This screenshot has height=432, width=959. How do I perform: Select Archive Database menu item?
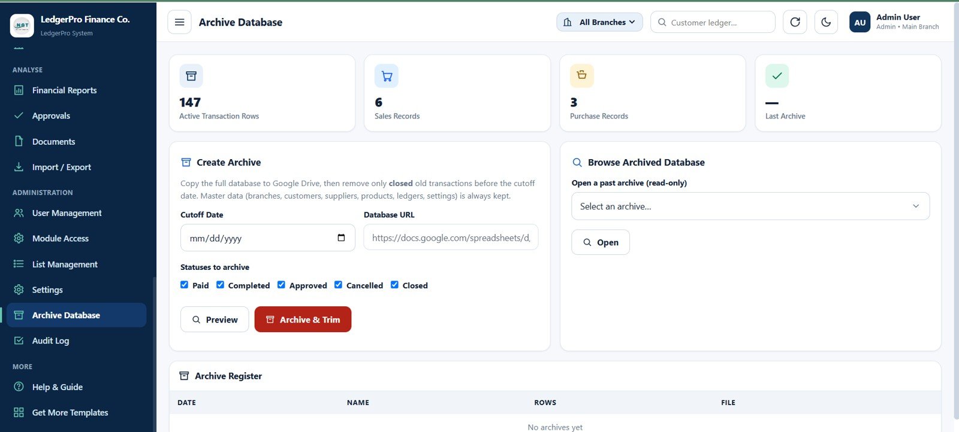pyautogui.click(x=77, y=315)
